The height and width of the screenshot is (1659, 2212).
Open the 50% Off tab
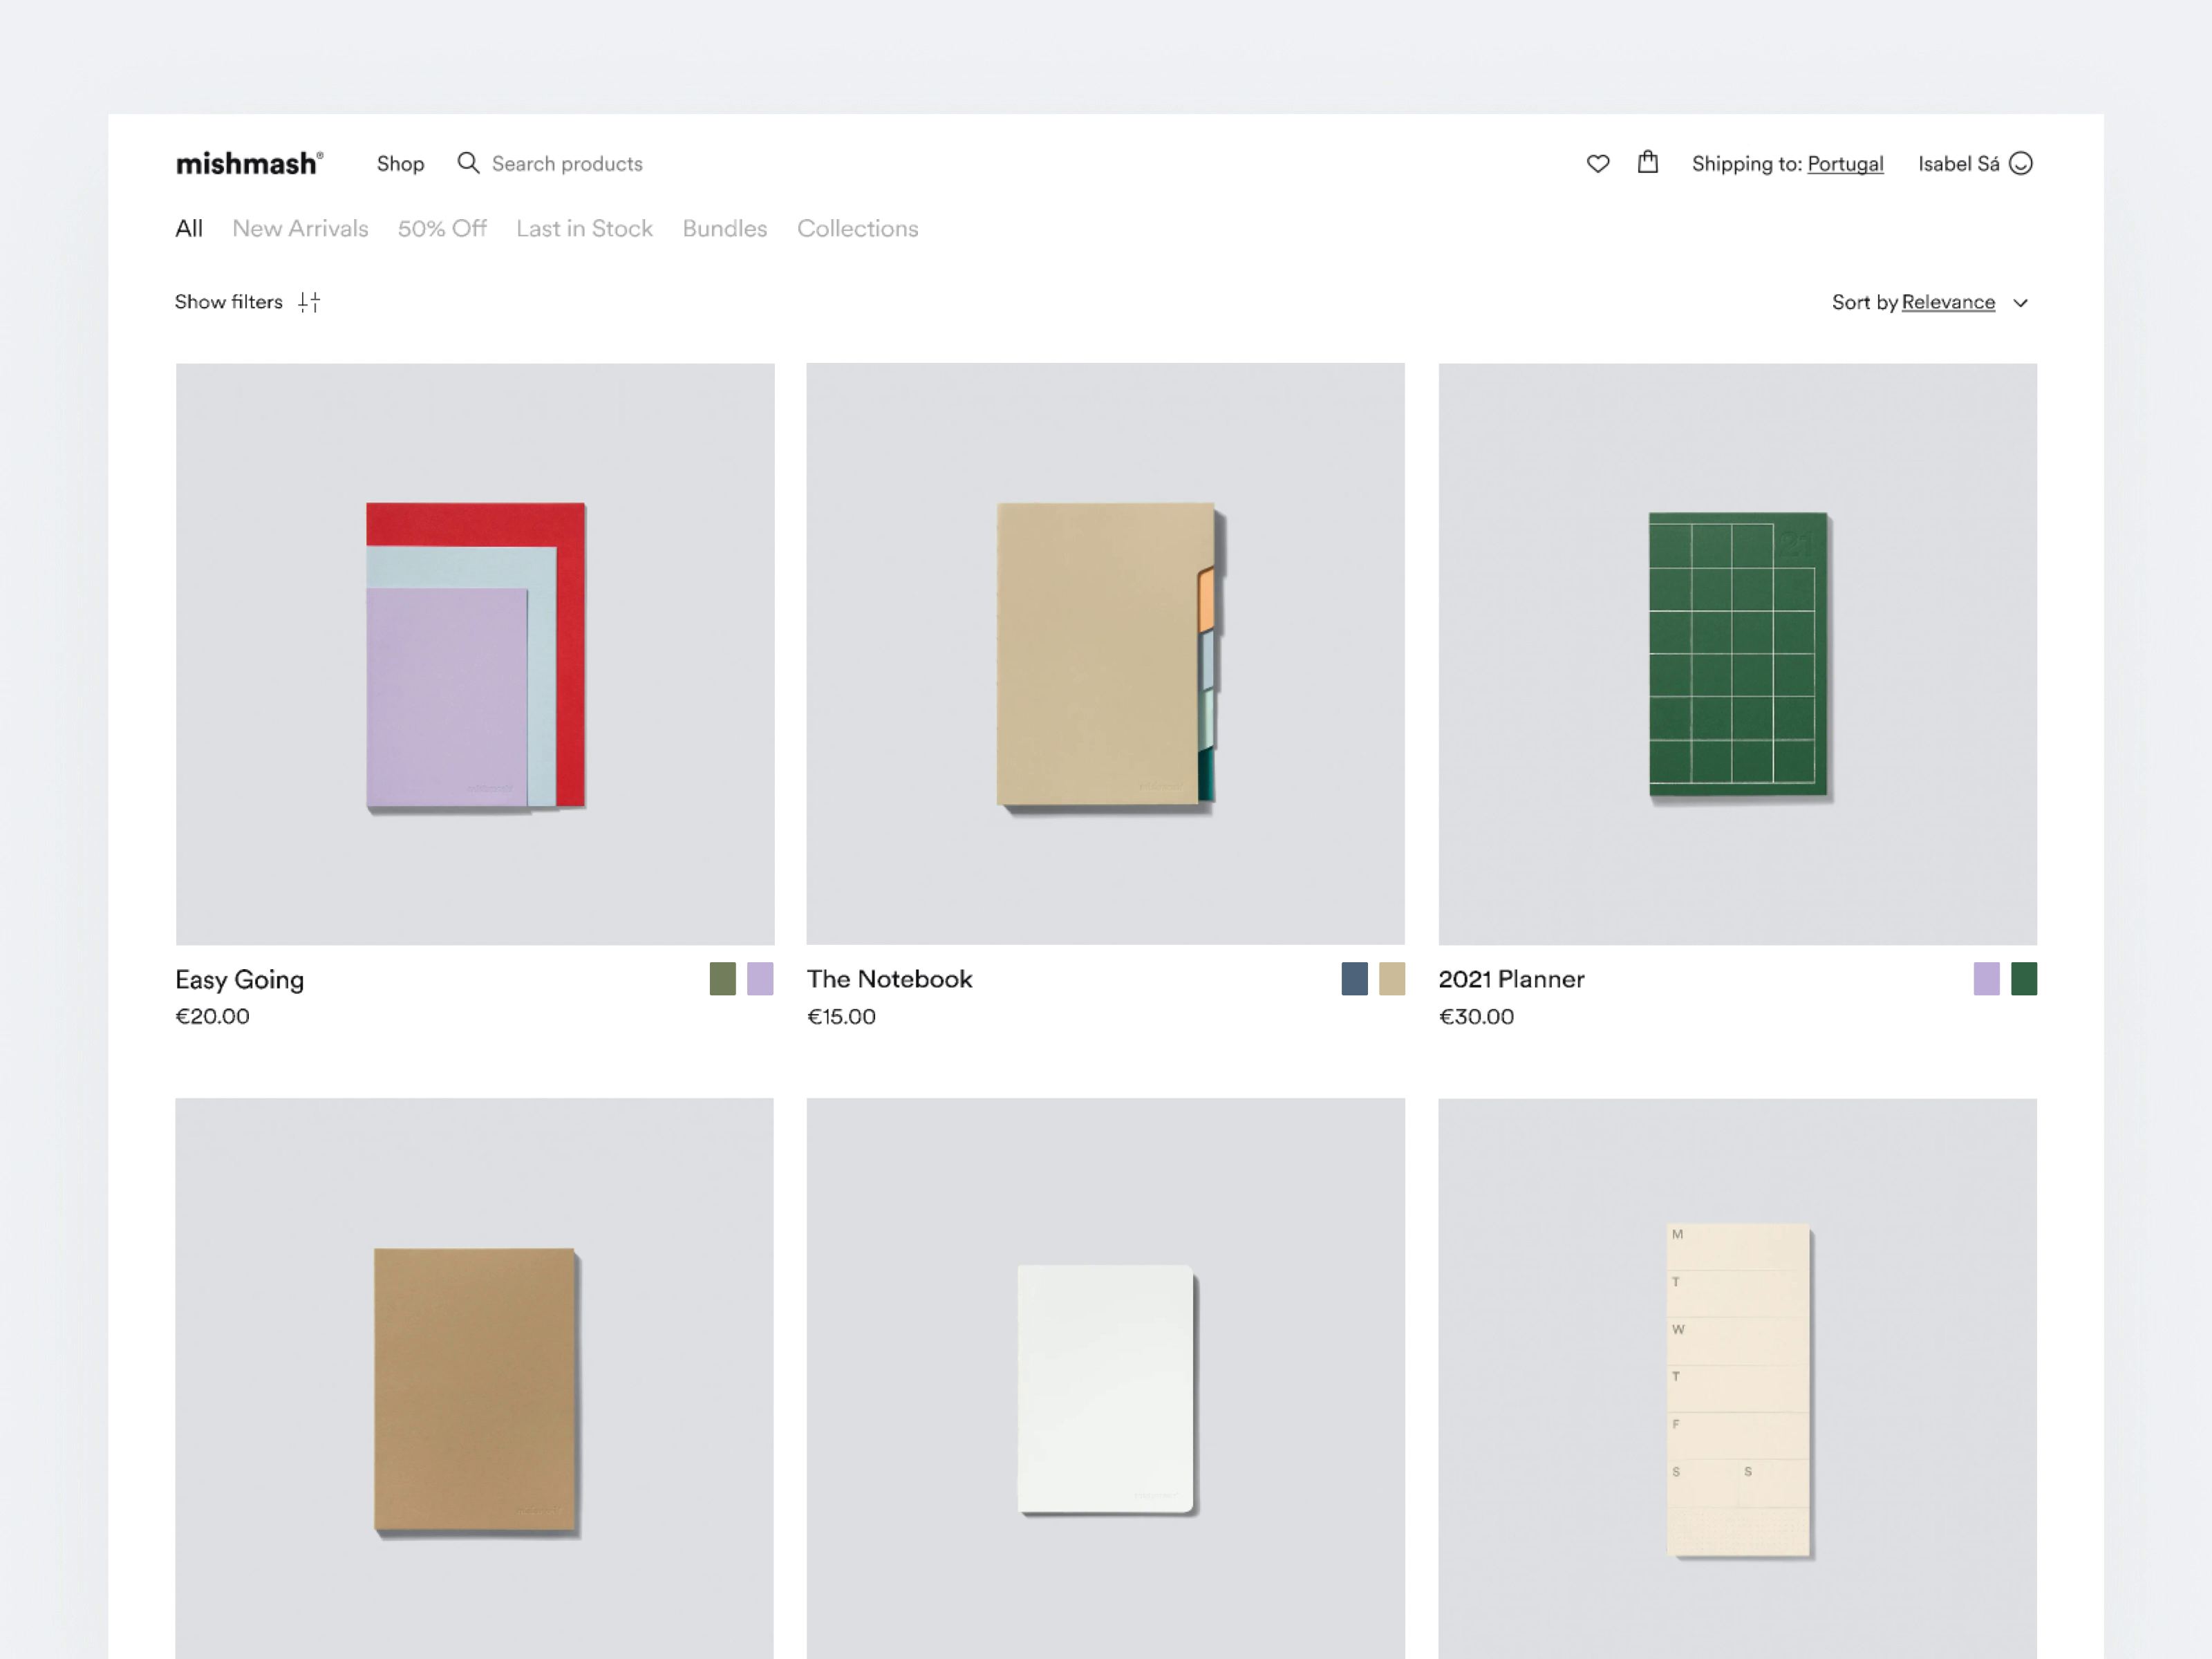pos(442,229)
